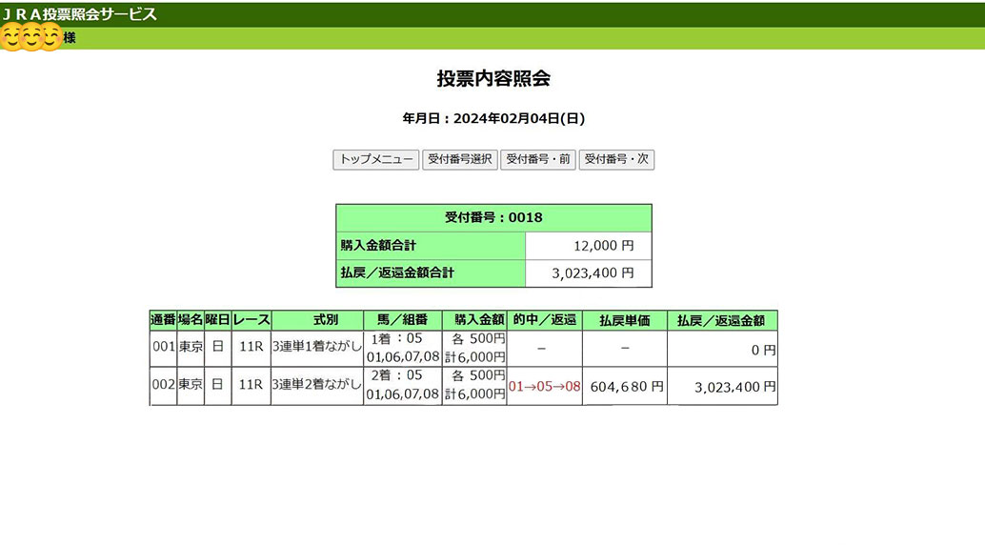Click the 3,023,400 円 value in summary box
Viewport: 985px width, 545px height.
[593, 272]
